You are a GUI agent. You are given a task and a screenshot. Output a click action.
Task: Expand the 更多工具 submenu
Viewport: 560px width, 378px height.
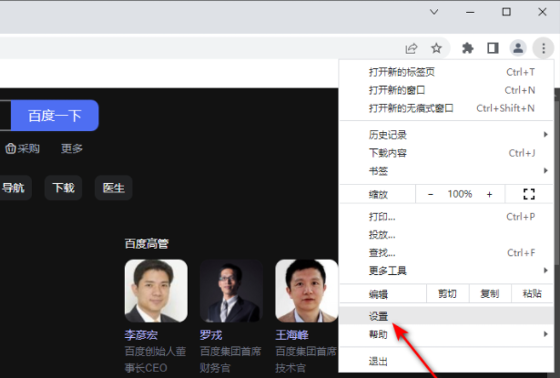445,271
